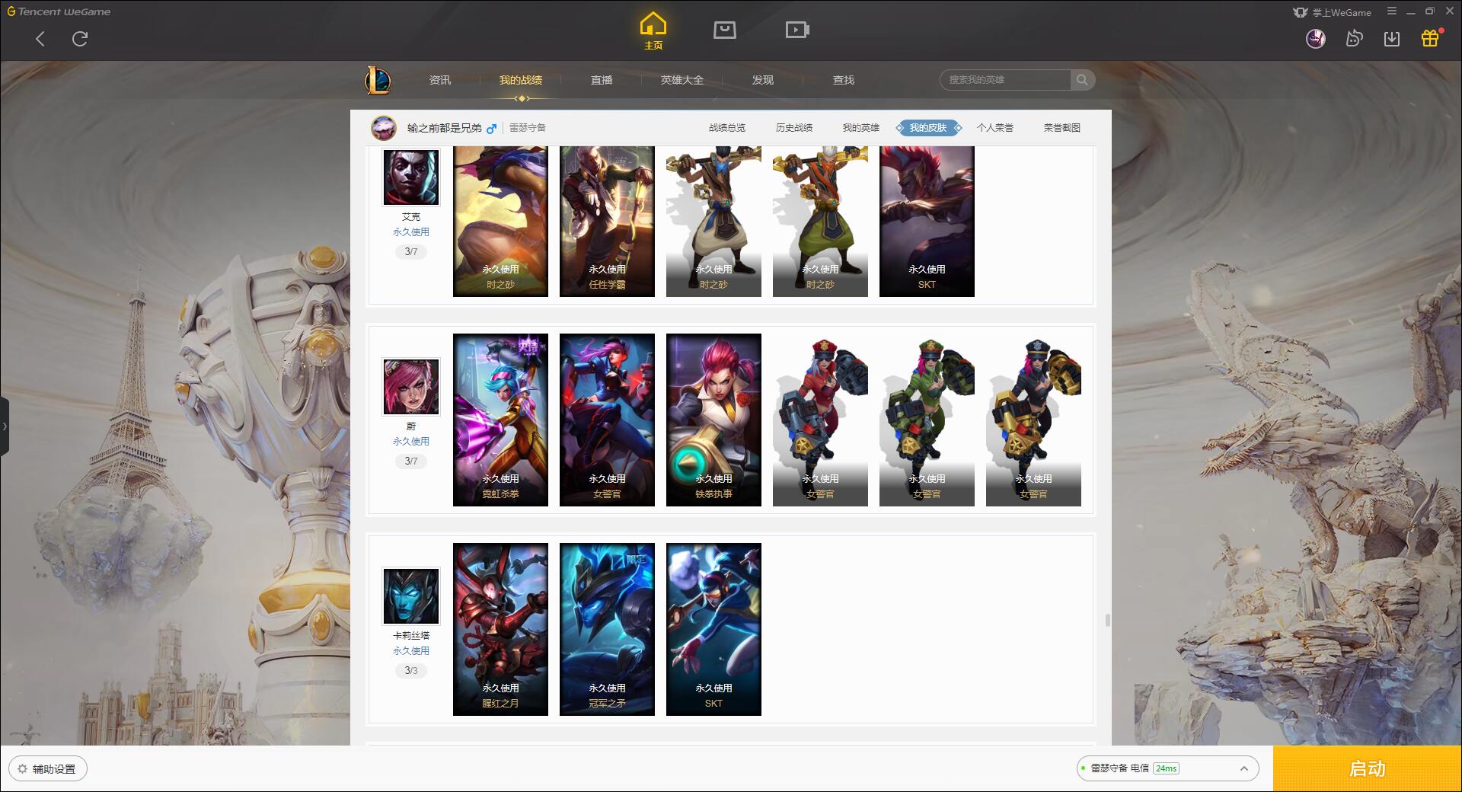This screenshot has height=792, width=1462.
Task: Open the video icon in top bar
Action: (797, 30)
